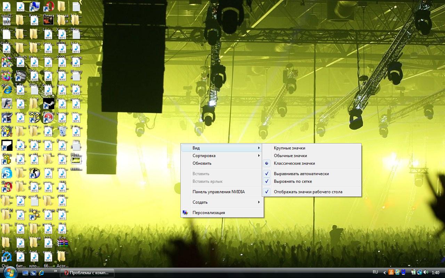The height and width of the screenshot is (278, 445).
Task: Select the 'Untit...' blank document icon
Action: (7, 34)
